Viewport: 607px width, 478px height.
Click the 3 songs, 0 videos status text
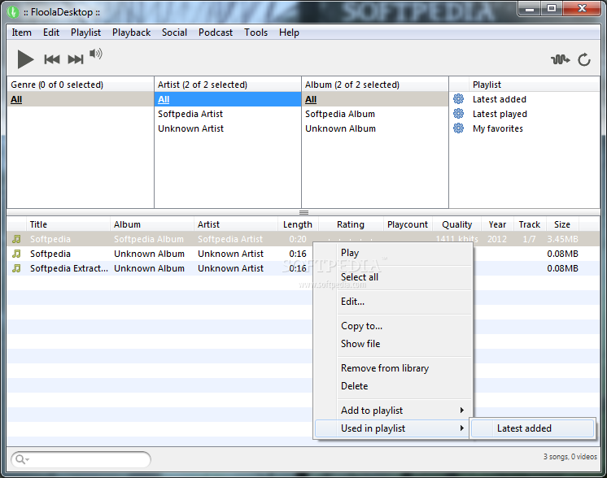570,457
